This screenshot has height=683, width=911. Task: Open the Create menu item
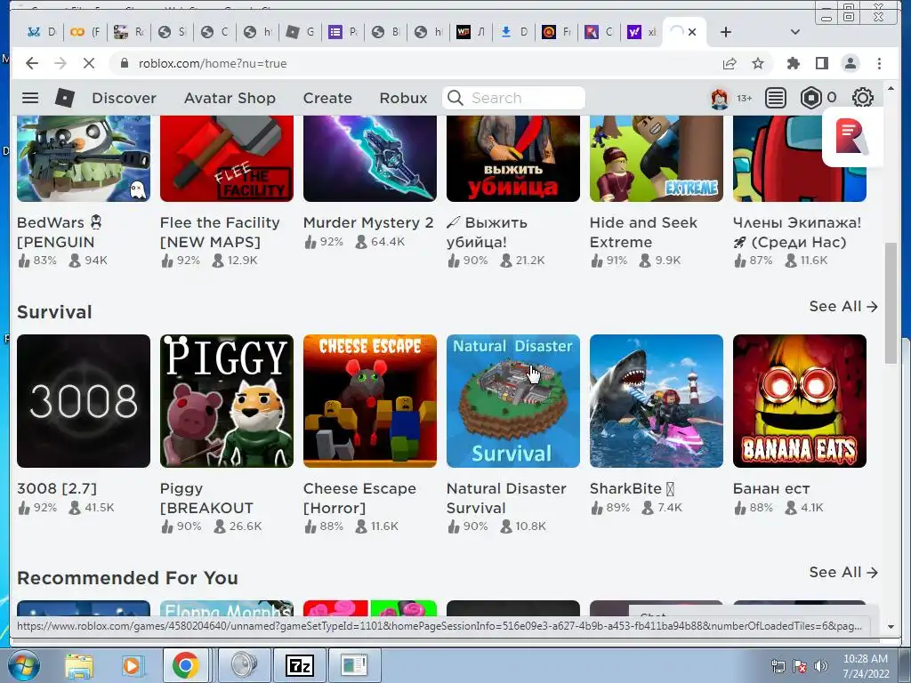tap(327, 98)
